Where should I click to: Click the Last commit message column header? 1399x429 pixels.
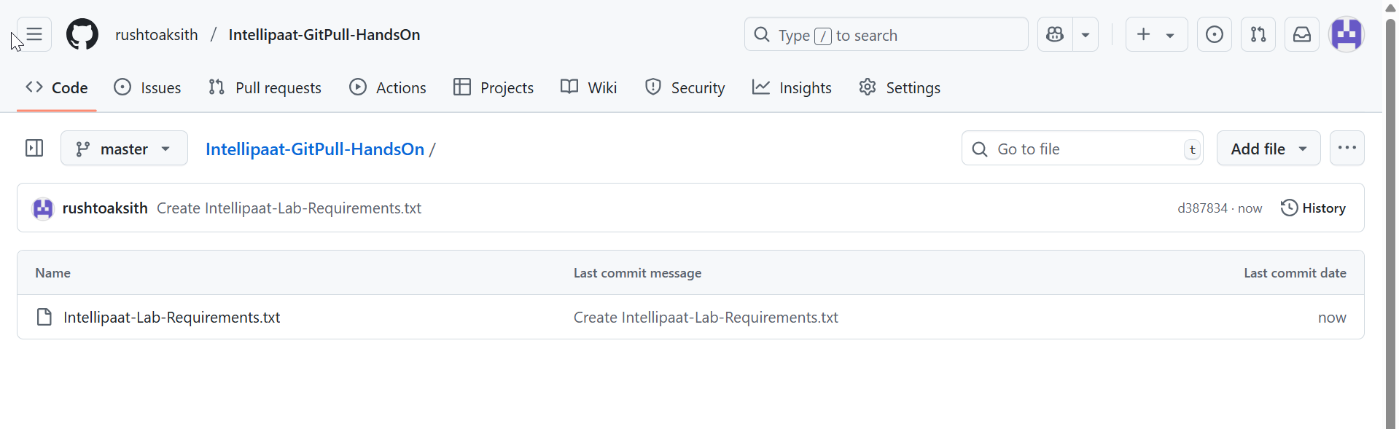[x=637, y=273]
